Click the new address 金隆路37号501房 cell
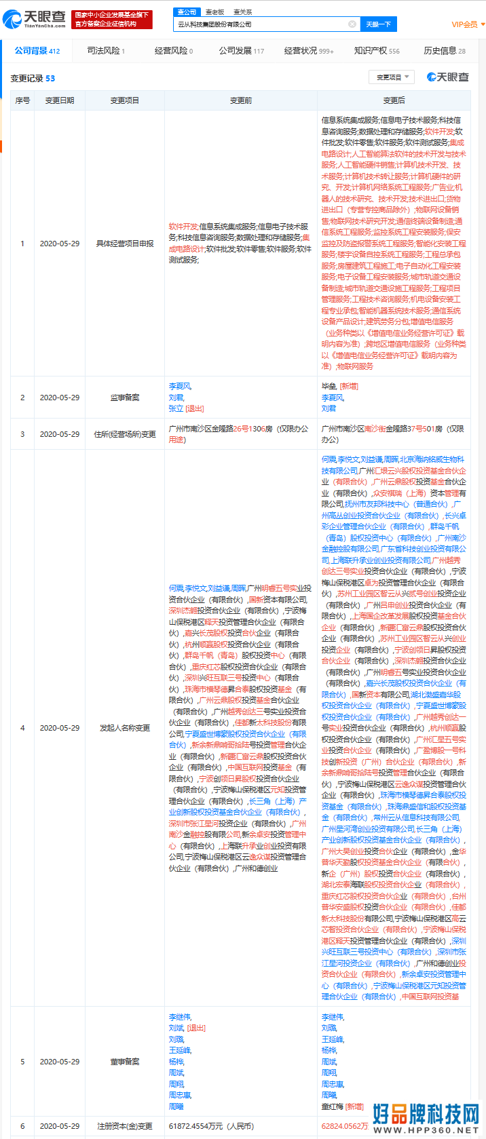486x1139 pixels. [394, 434]
